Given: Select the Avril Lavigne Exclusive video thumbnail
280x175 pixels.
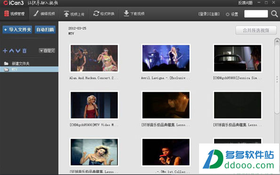Looking at the screenshot, I should click(x=166, y=58).
